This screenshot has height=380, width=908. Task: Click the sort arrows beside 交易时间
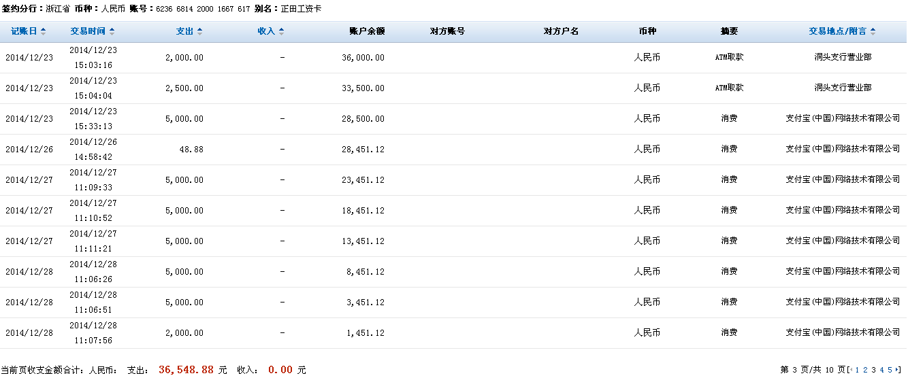[112, 31]
